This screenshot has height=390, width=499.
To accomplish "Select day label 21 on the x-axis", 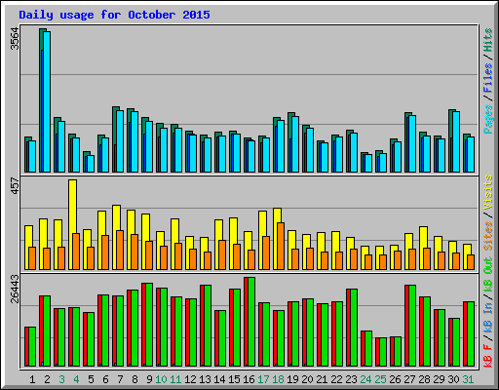I will click(322, 379).
